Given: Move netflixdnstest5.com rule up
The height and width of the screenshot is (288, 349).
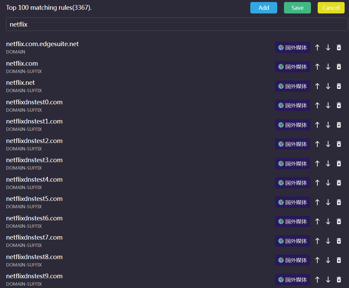Looking at the screenshot, I should 317,202.
